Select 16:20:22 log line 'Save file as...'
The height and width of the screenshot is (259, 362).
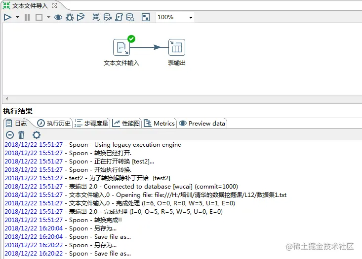coord(68,254)
